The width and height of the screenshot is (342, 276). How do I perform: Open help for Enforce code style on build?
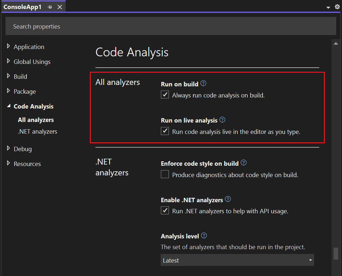[x=243, y=163]
